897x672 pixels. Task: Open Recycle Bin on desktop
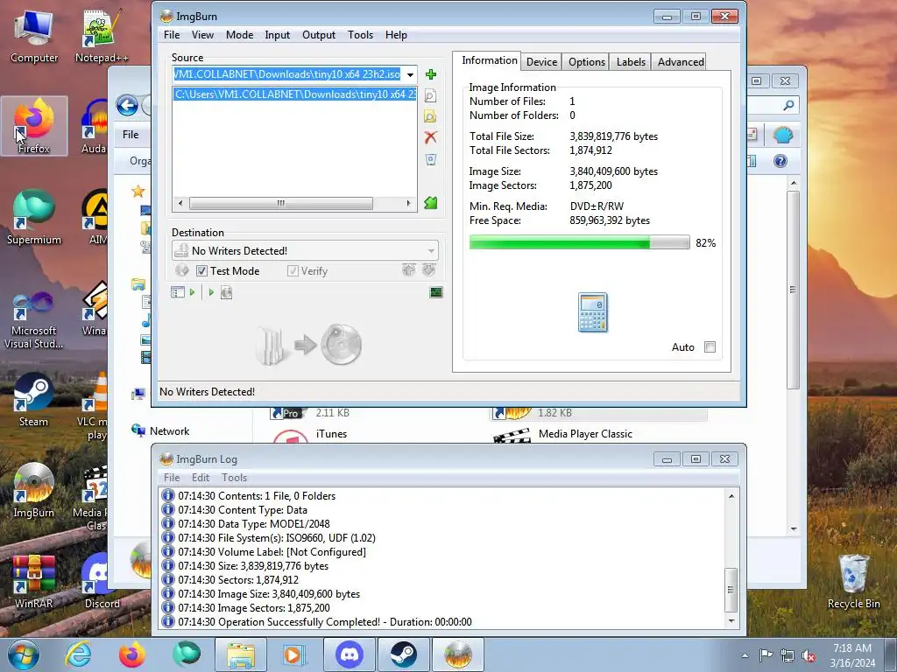(853, 581)
